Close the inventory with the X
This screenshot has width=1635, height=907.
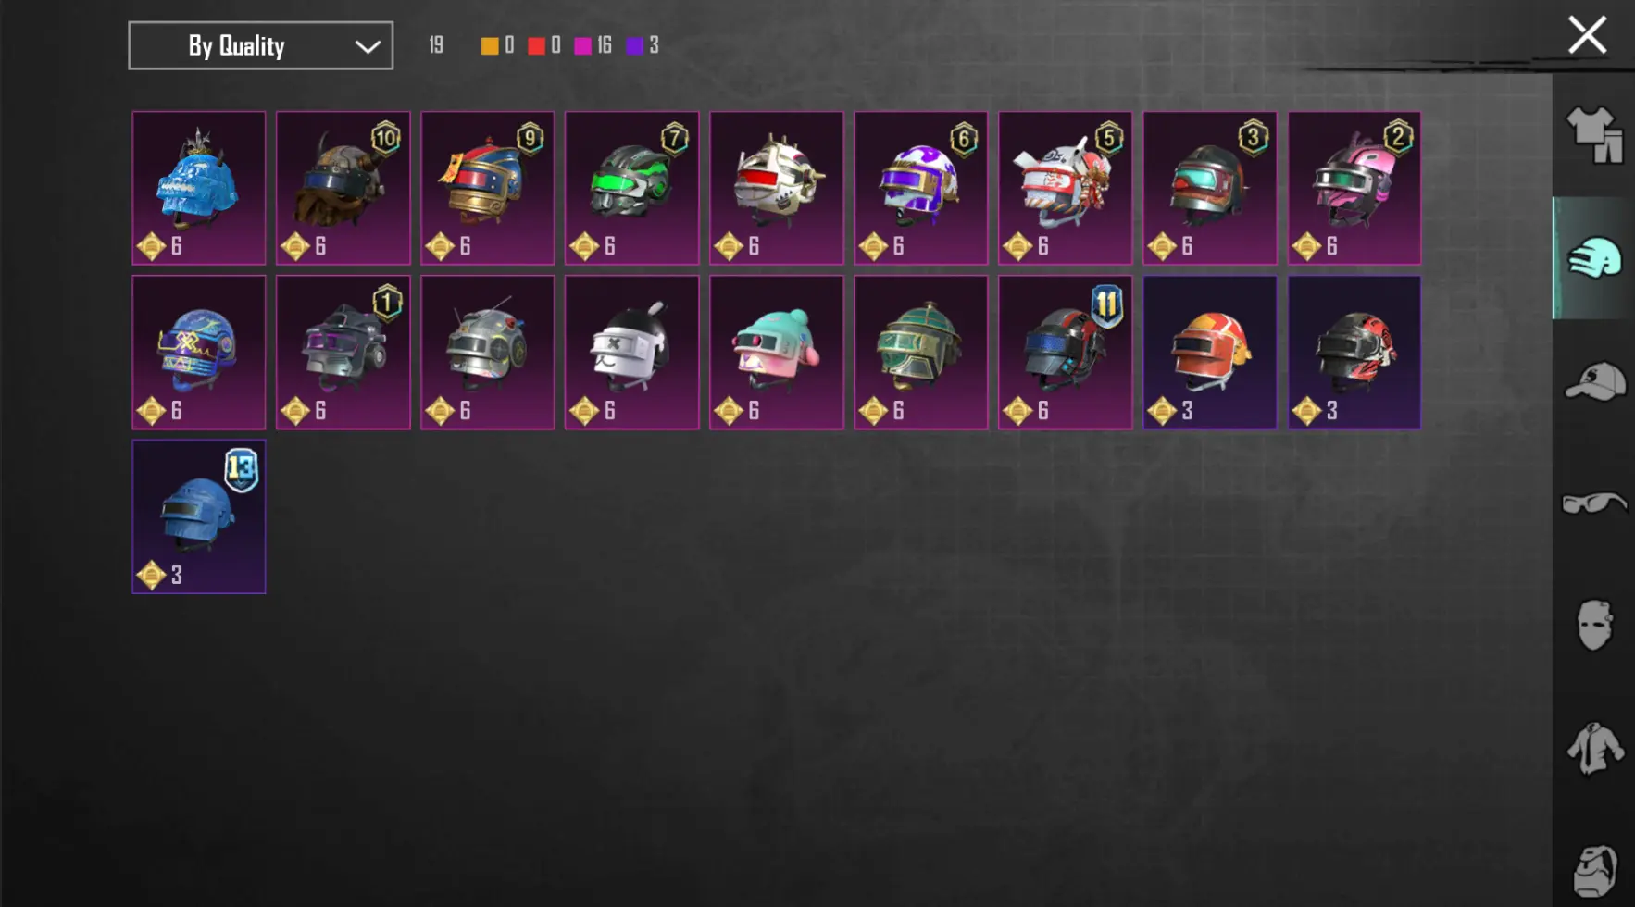(x=1587, y=36)
